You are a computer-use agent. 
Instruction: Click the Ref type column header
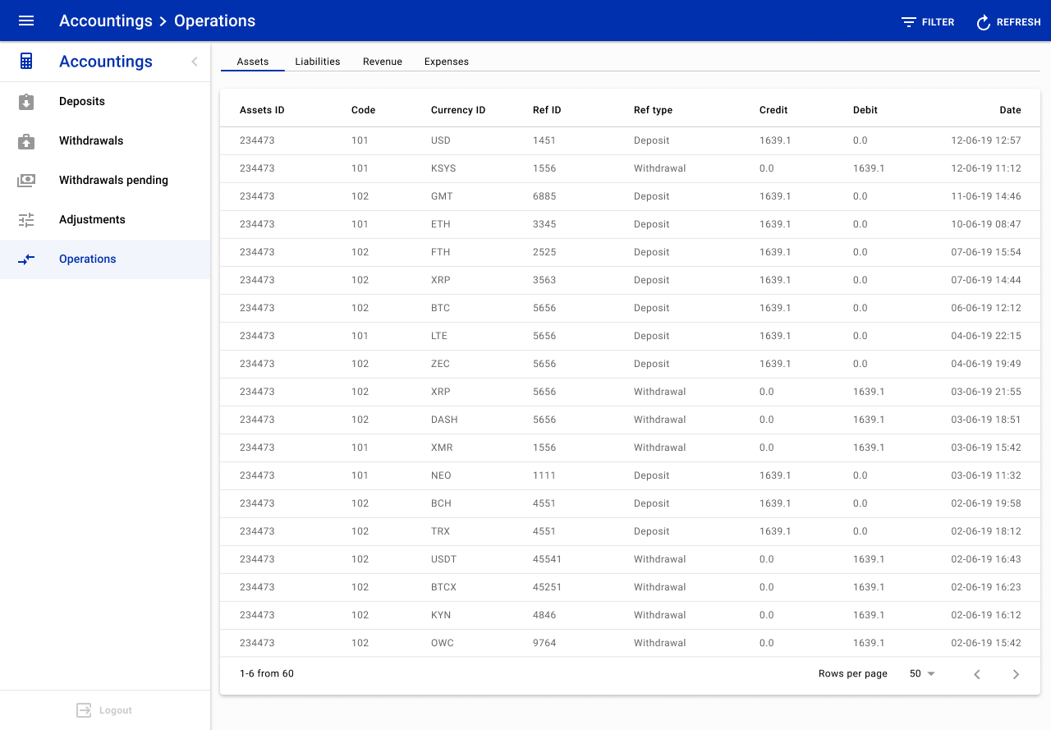coord(653,110)
